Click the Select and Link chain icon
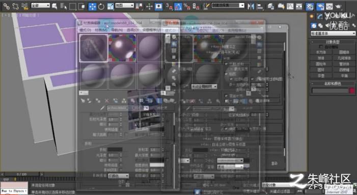Viewport: 357px width, 195px height. pyautogui.click(x=7, y=7)
